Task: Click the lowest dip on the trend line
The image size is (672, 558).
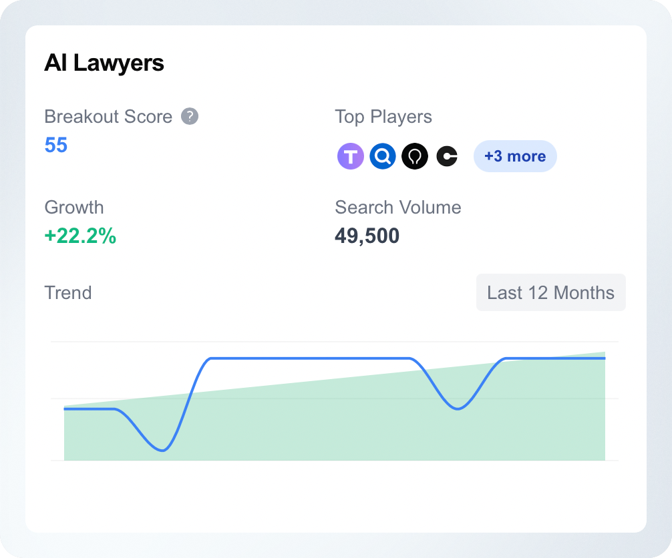Action: (x=163, y=450)
